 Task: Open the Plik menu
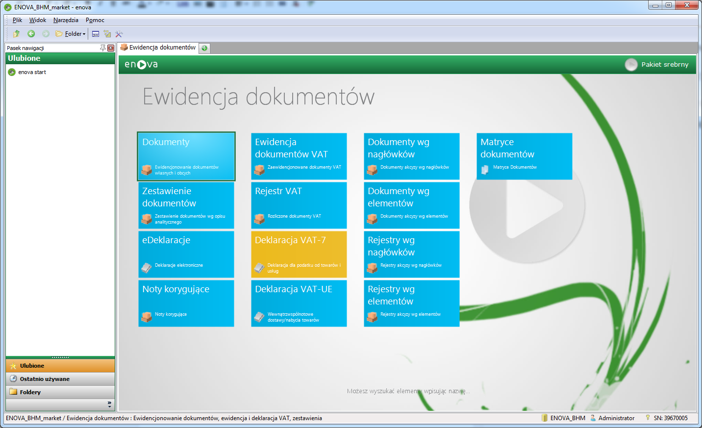(17, 20)
